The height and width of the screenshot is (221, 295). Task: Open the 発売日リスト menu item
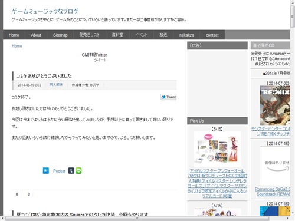pyautogui.click(x=90, y=35)
